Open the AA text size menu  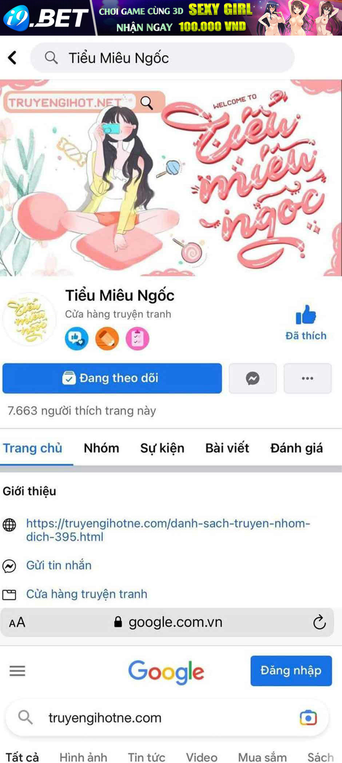17,622
